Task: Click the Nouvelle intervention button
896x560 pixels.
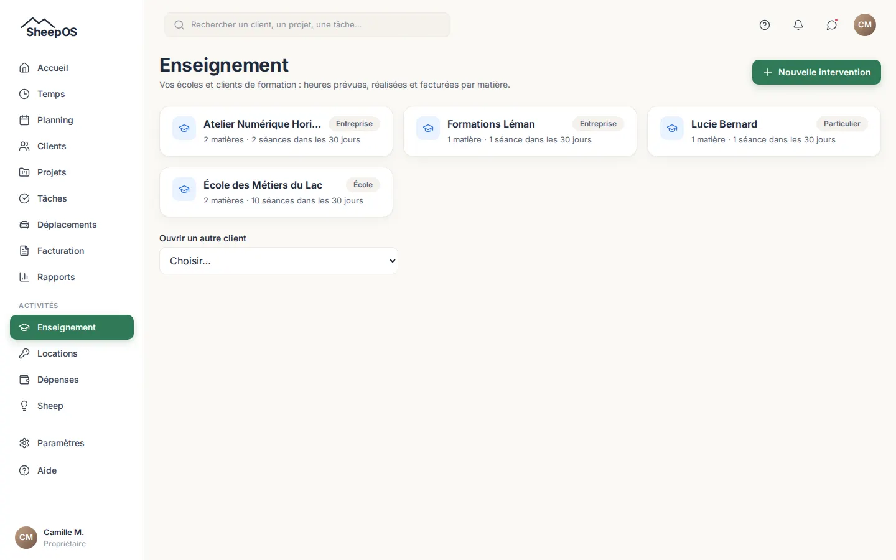Action: point(816,72)
